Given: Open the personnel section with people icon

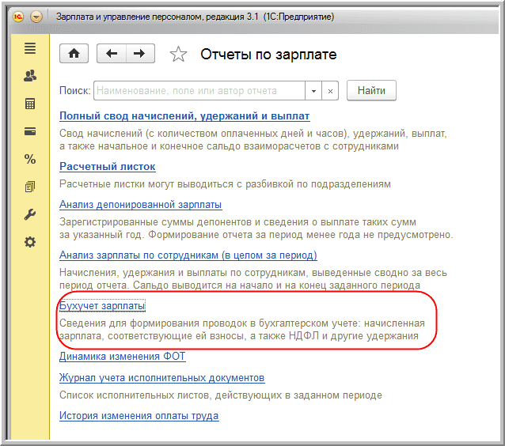Looking at the screenshot, I should click(x=30, y=77).
